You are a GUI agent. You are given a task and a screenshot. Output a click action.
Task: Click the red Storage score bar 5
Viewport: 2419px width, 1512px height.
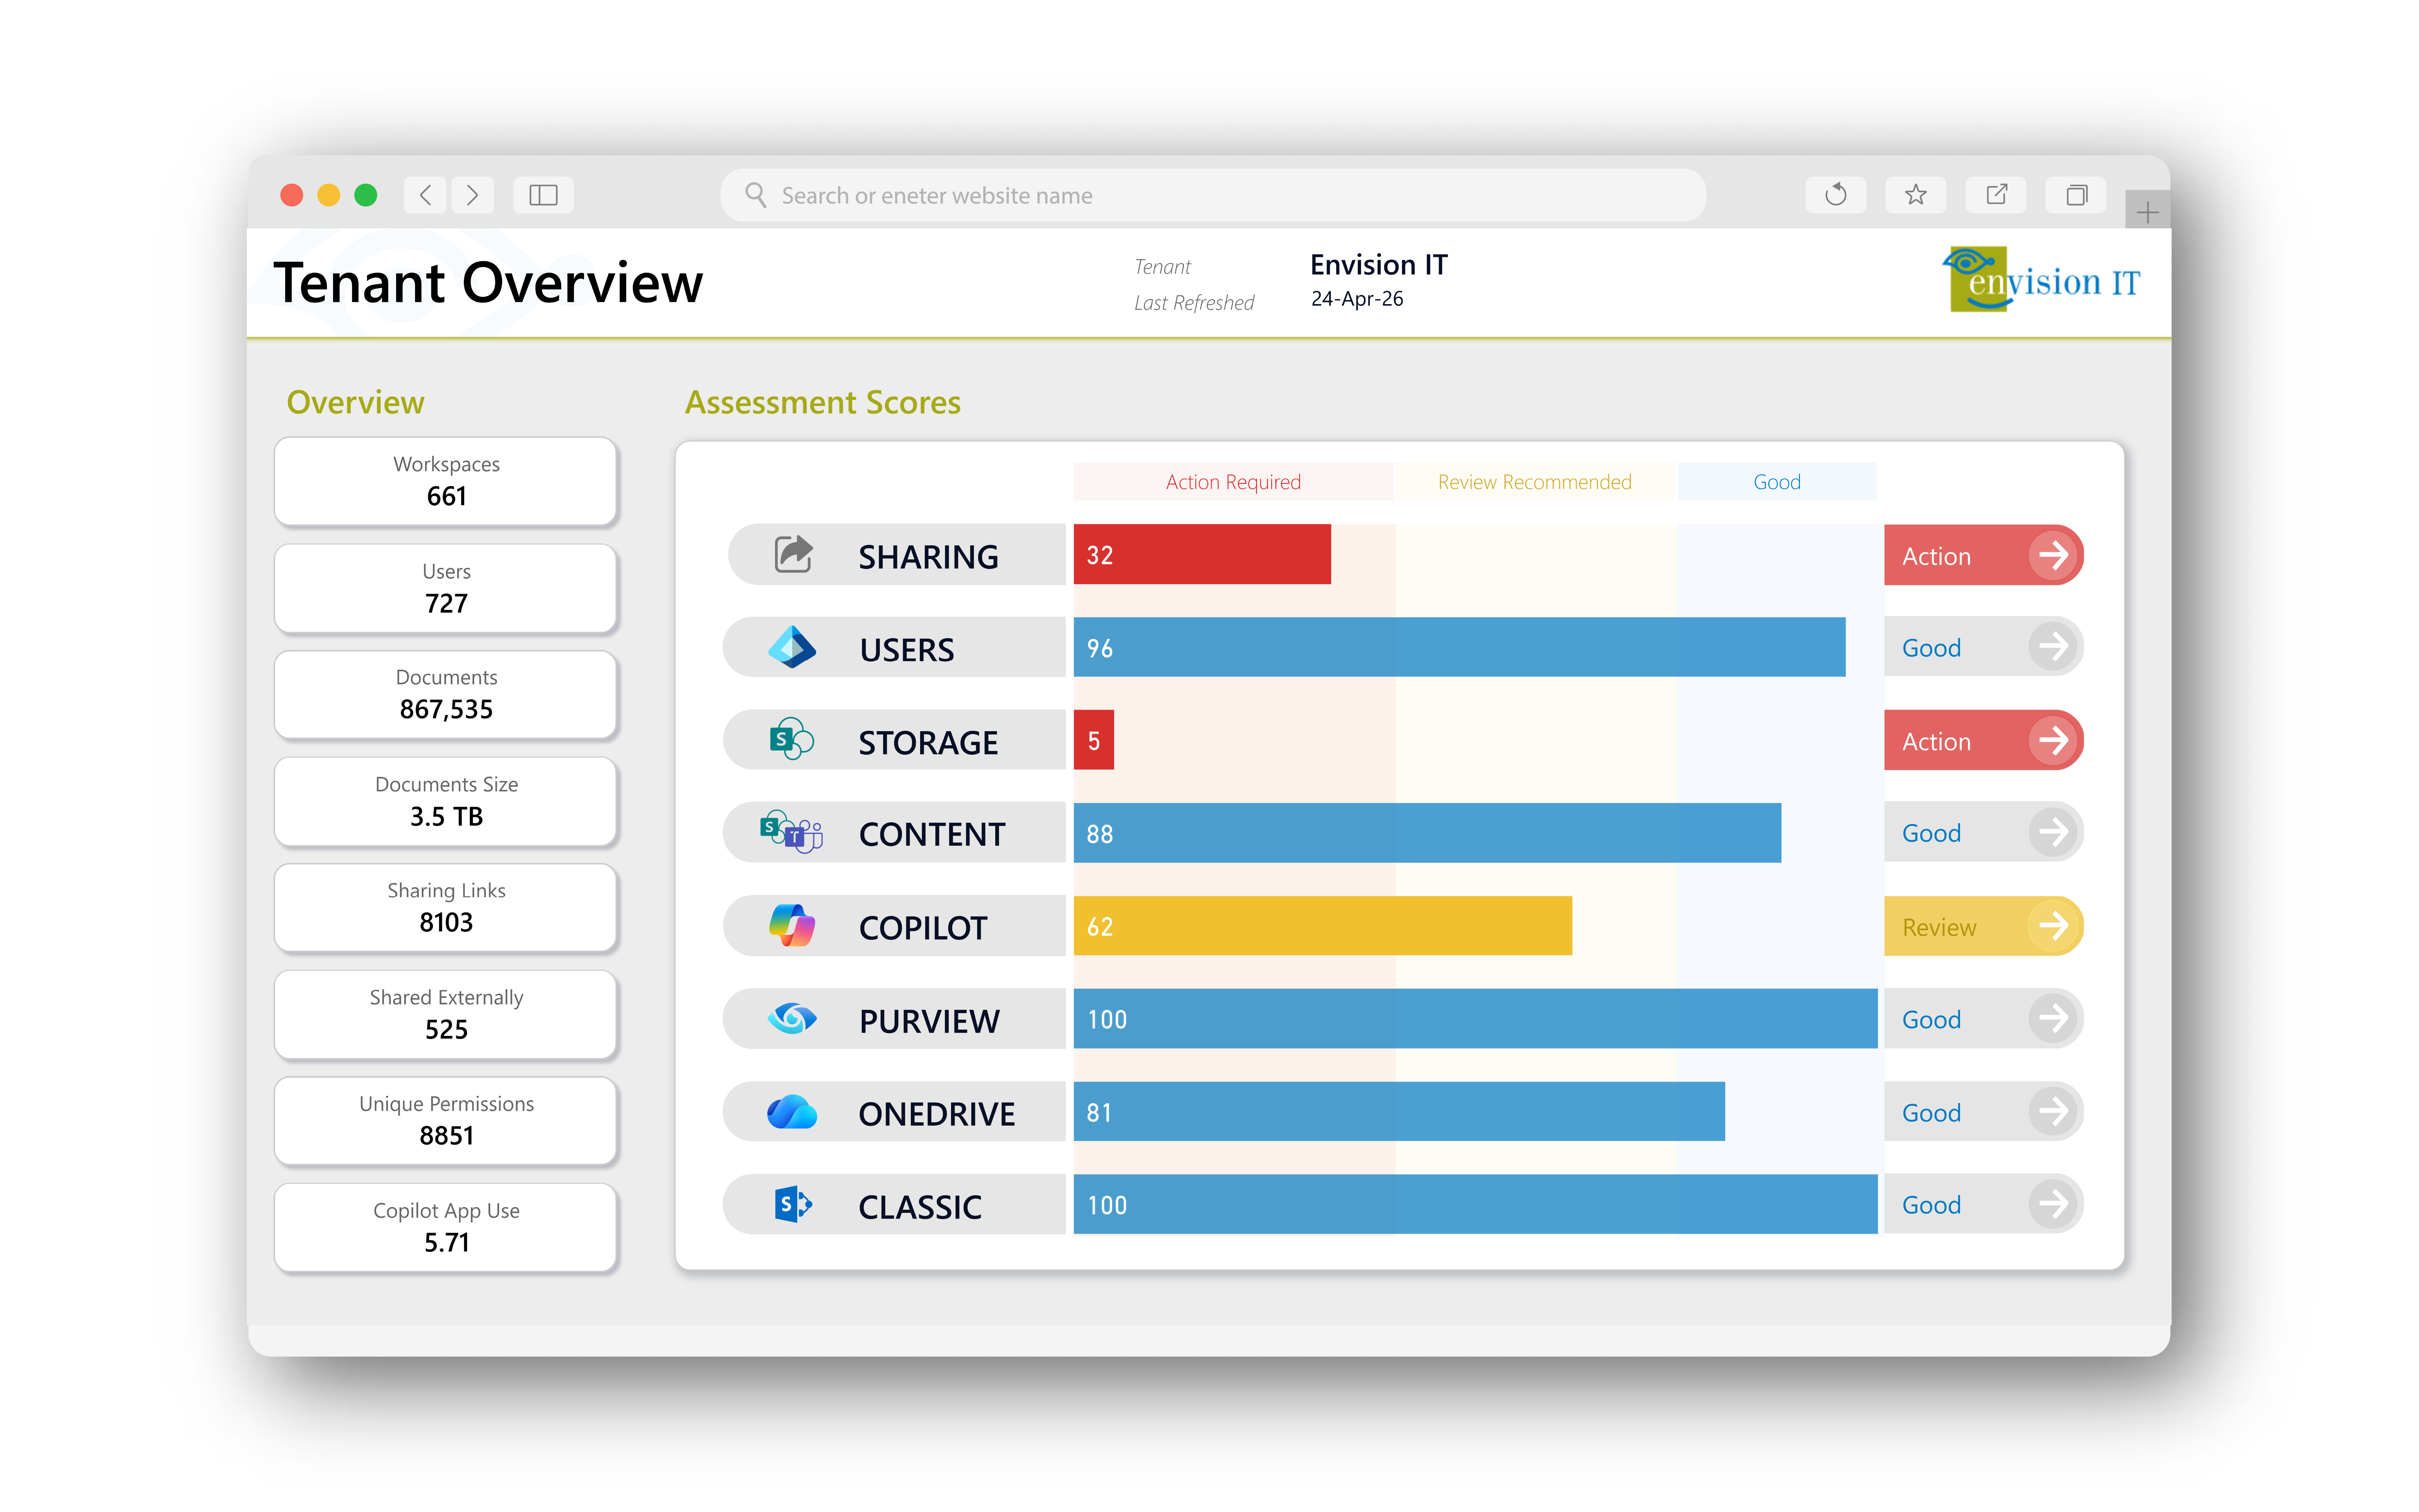[x=1094, y=740]
